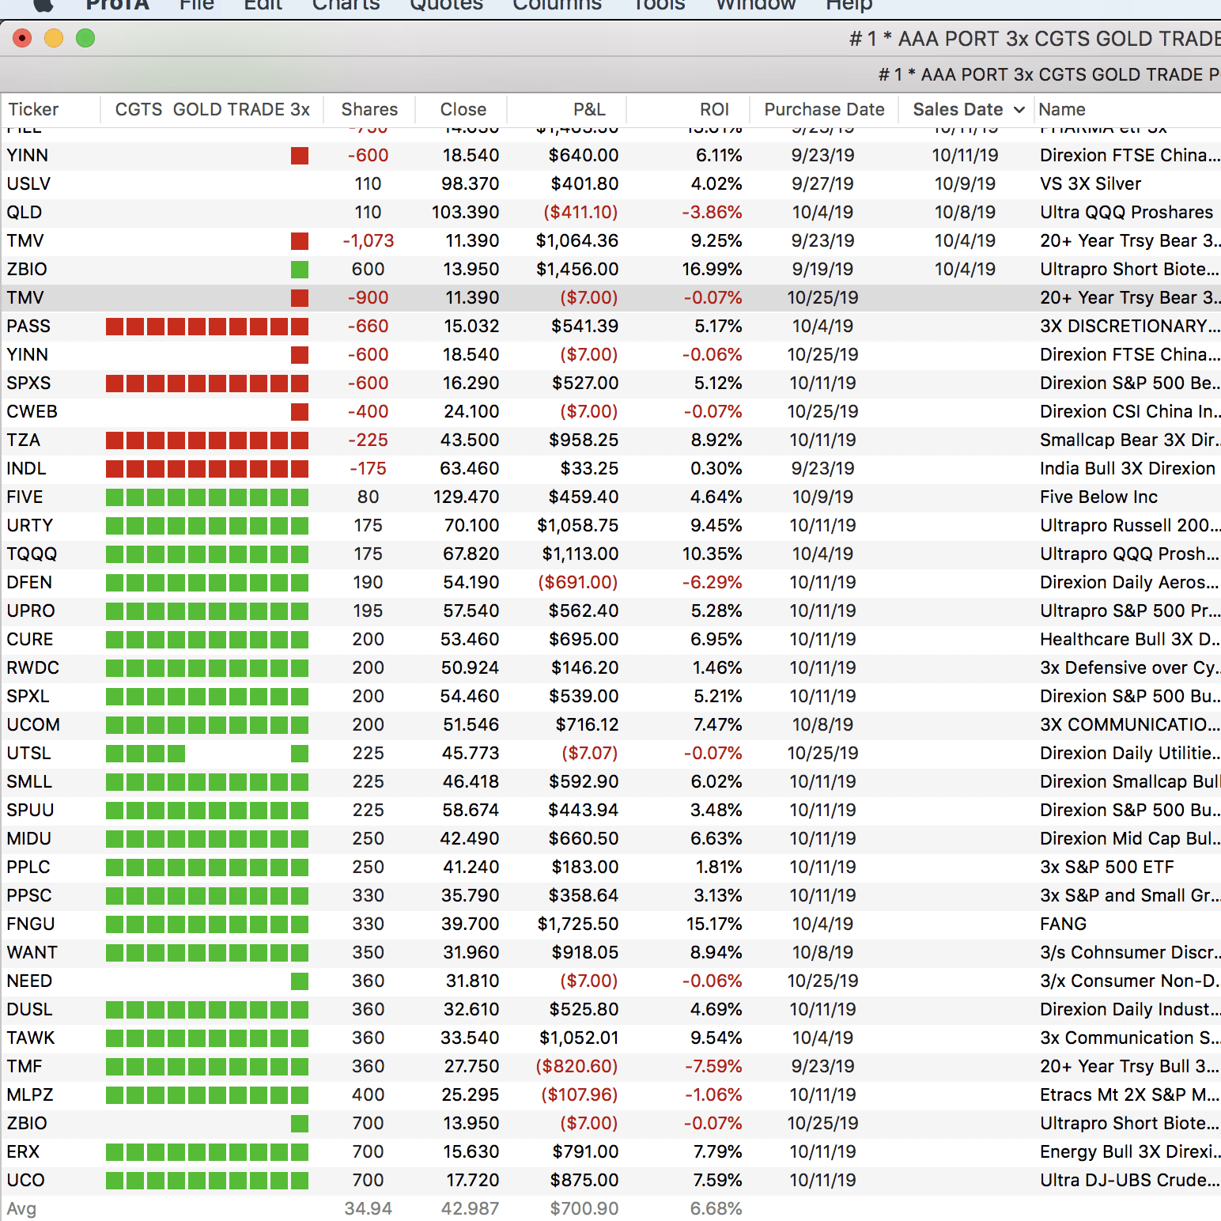Image resolution: width=1221 pixels, height=1221 pixels.
Task: Click the yellow minimize window button
Action: click(54, 38)
